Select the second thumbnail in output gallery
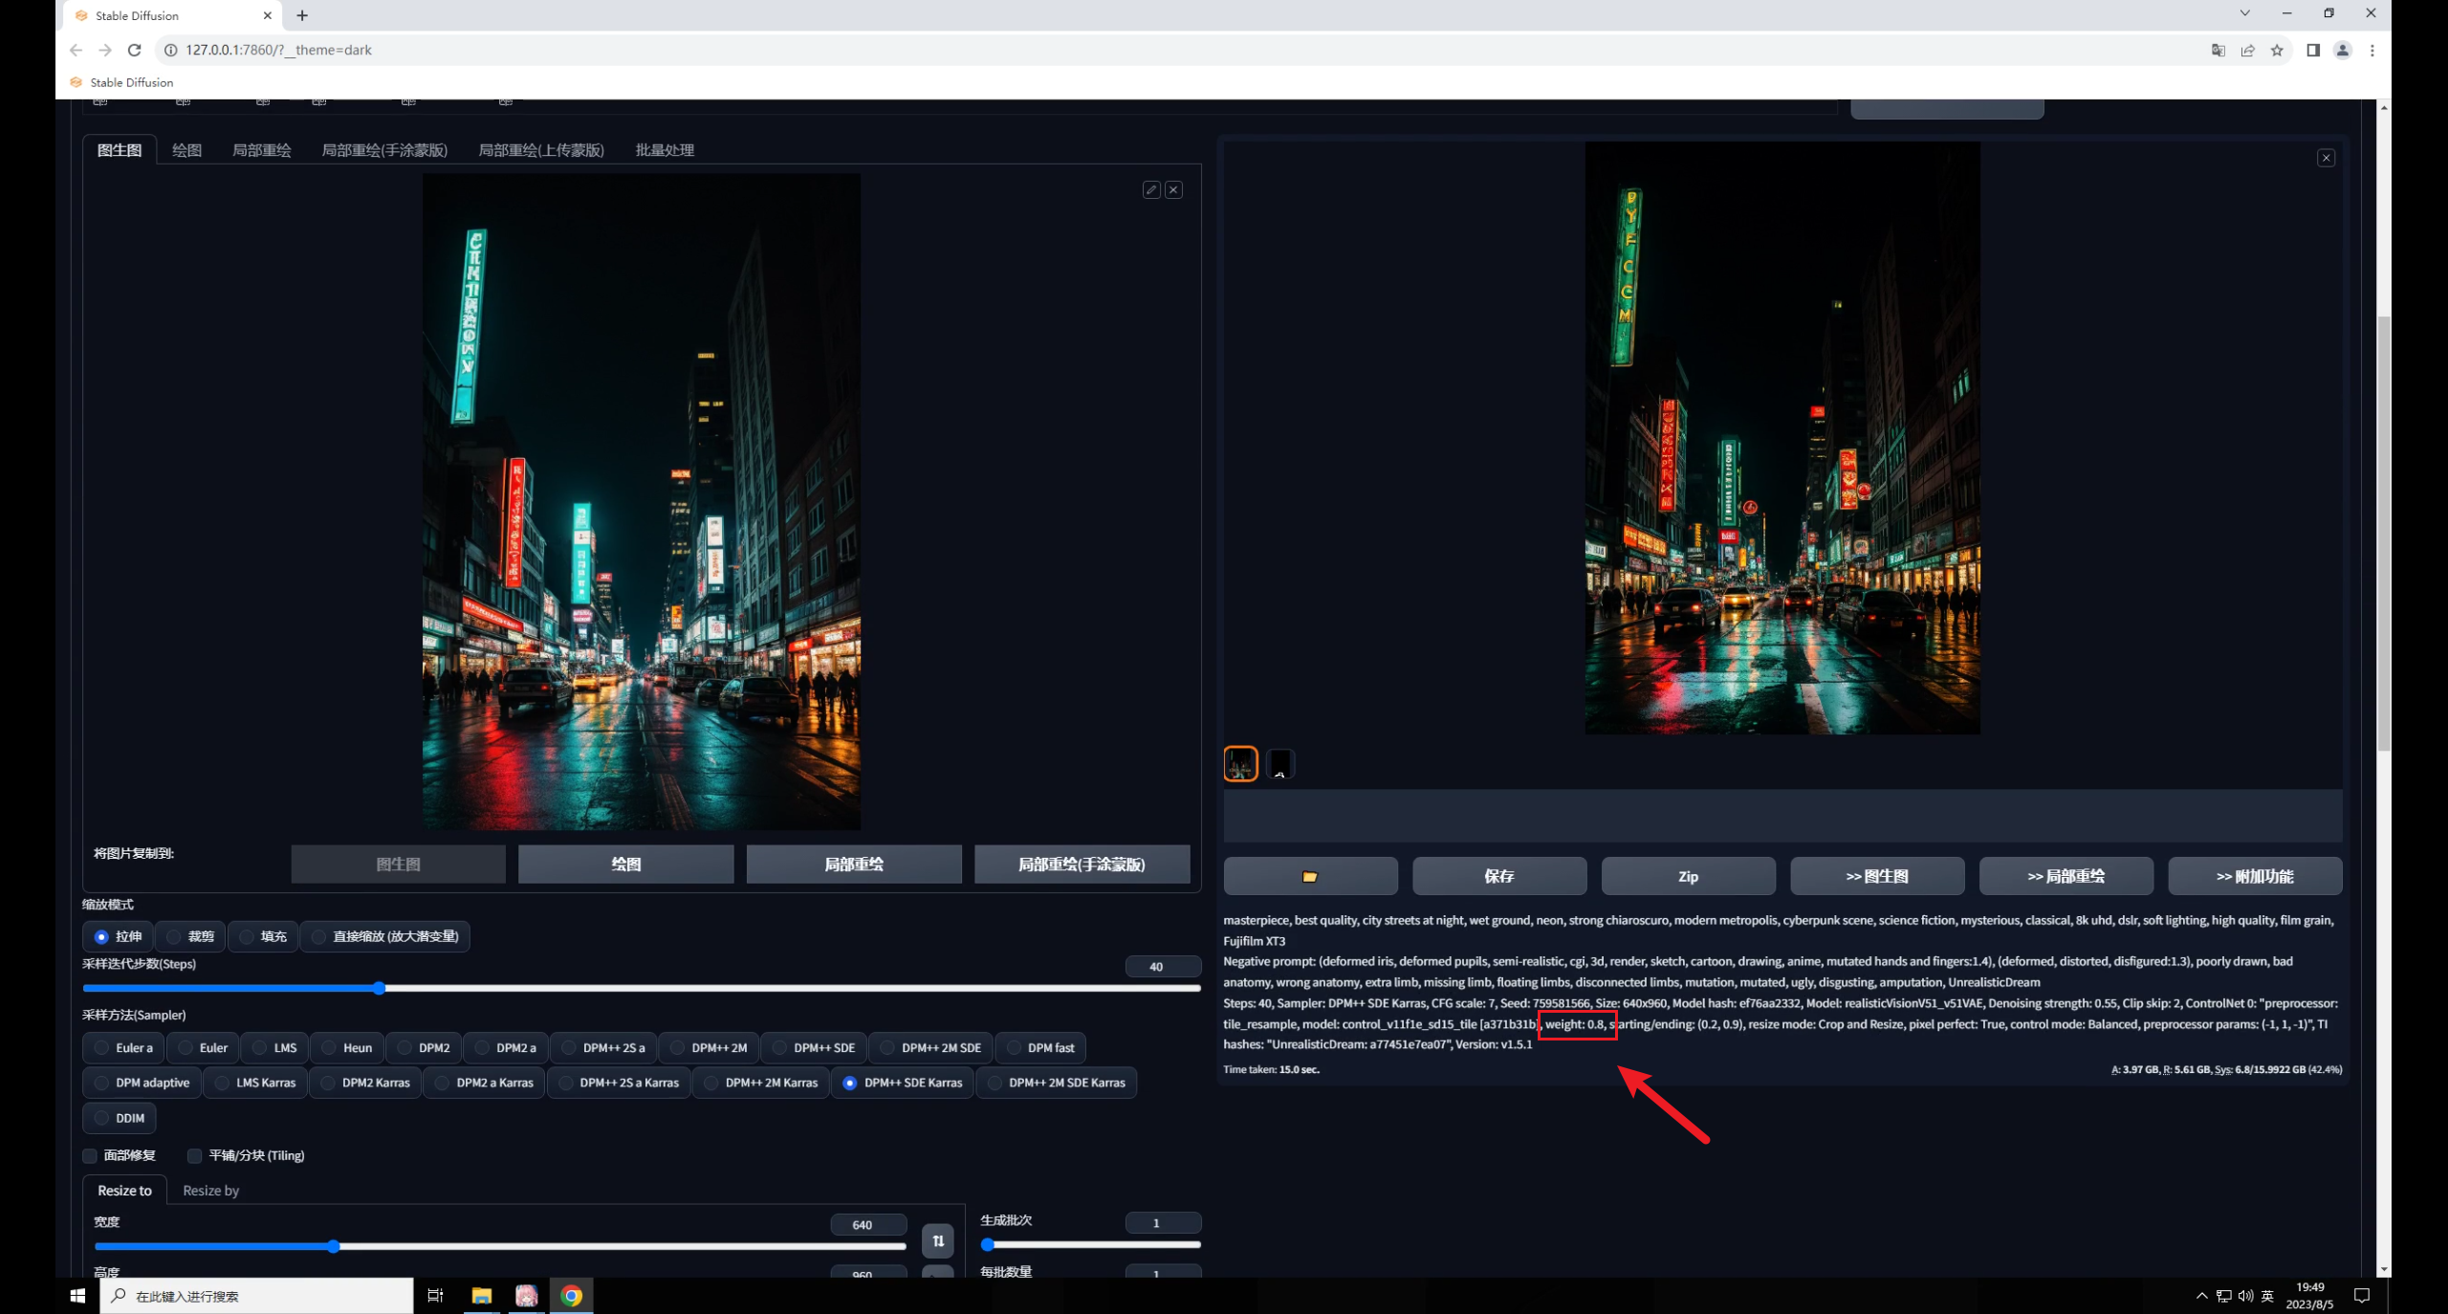The width and height of the screenshot is (2448, 1314). point(1279,764)
